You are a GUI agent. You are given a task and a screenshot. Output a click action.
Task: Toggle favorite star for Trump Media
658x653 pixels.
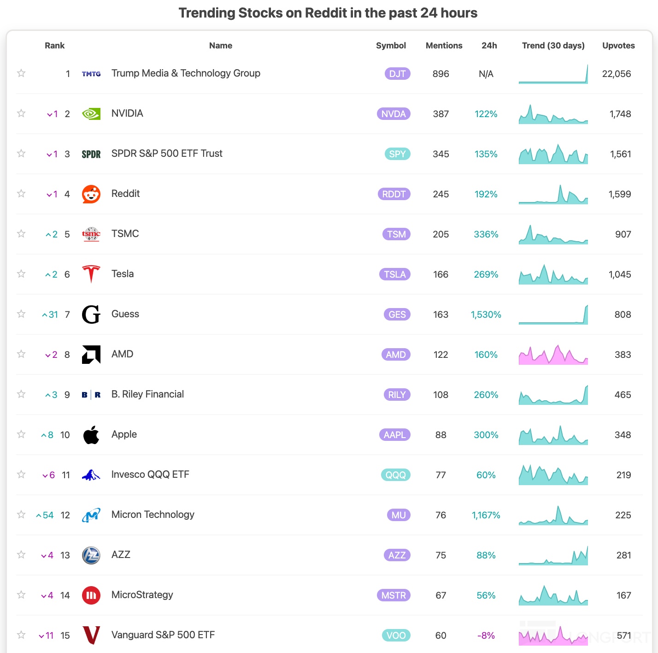21,73
